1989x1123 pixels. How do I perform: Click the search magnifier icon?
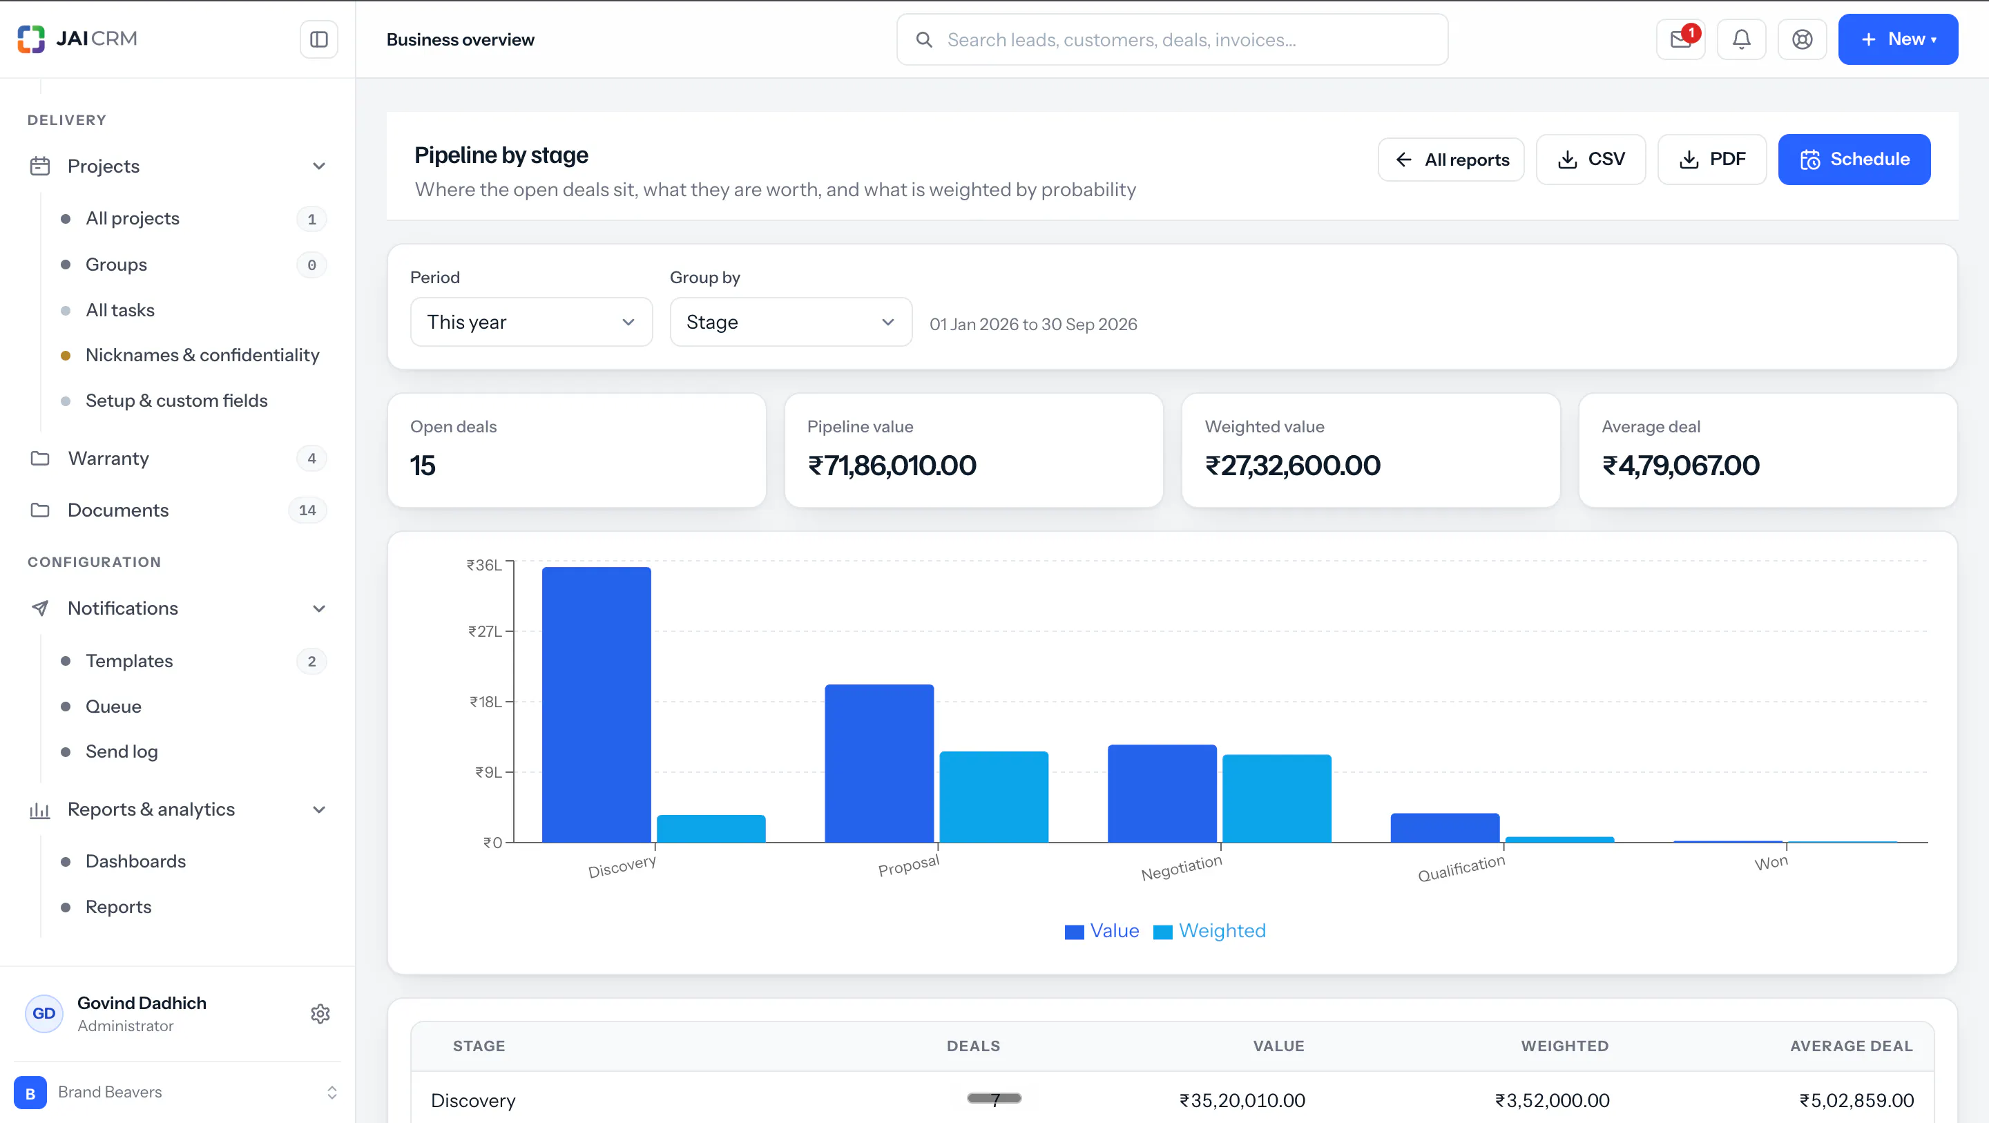923,39
